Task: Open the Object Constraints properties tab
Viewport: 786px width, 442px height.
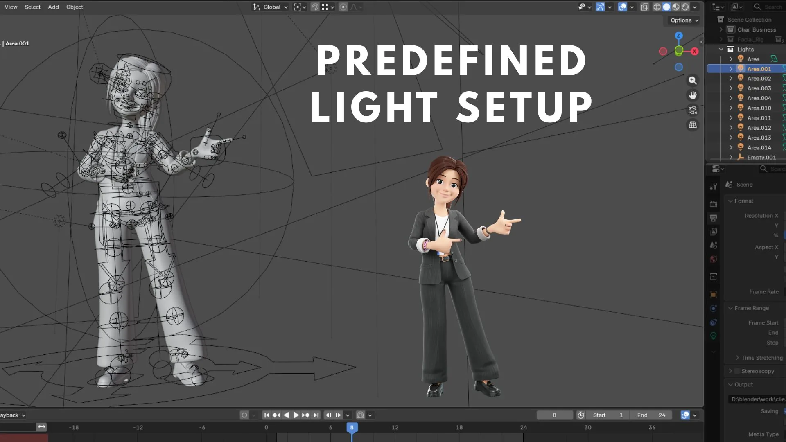Action: point(713,322)
